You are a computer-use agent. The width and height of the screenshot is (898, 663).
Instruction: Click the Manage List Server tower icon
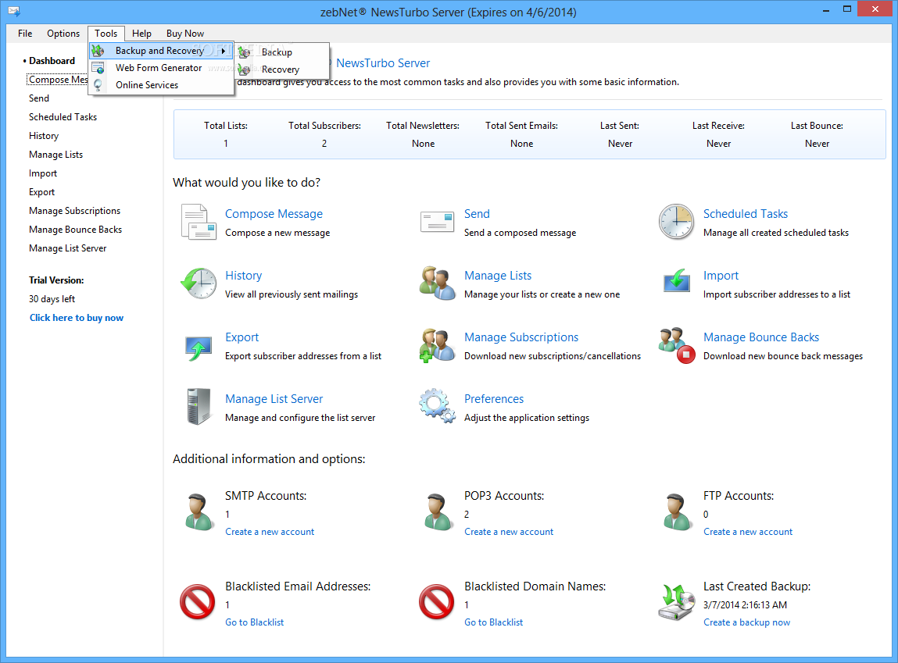pyautogui.click(x=199, y=406)
